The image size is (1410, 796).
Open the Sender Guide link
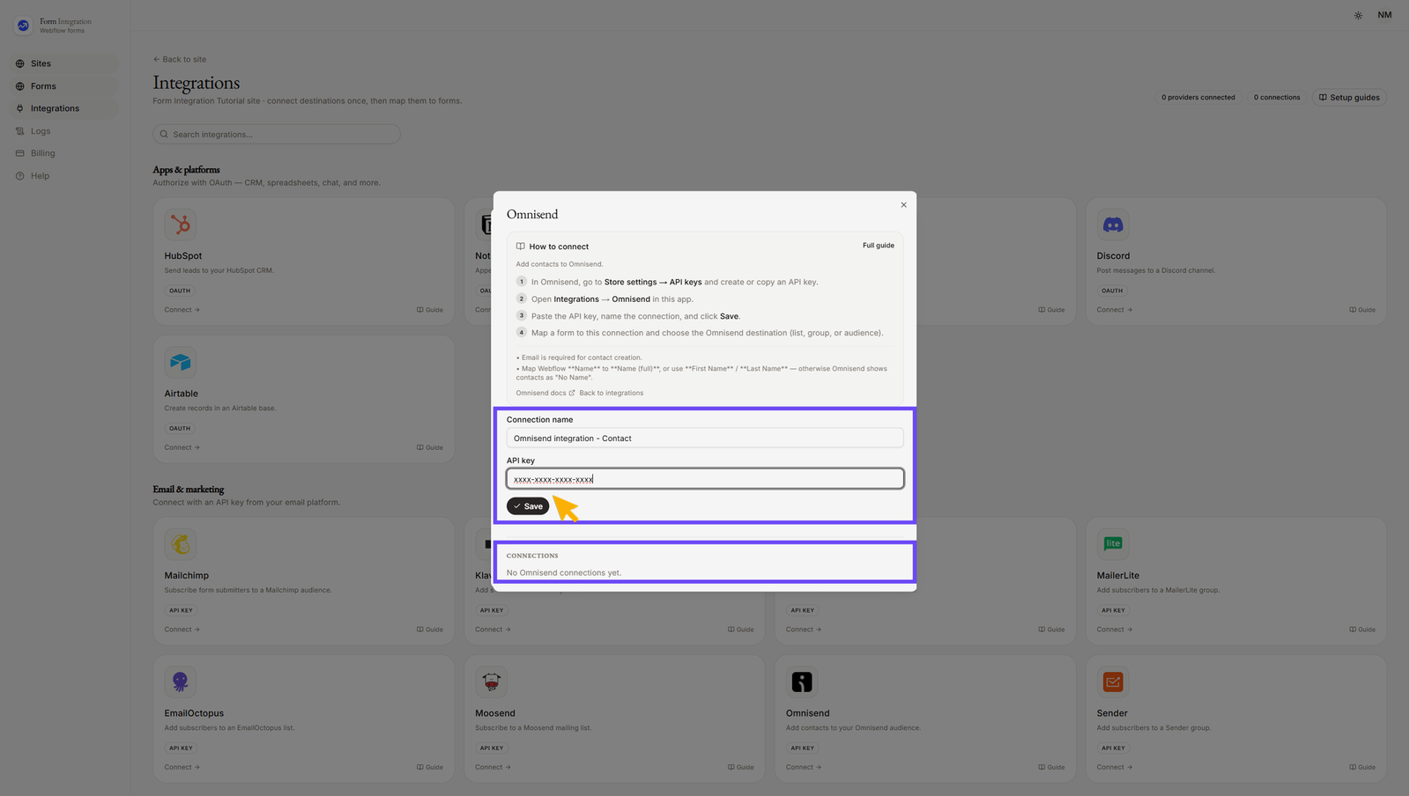1362,767
